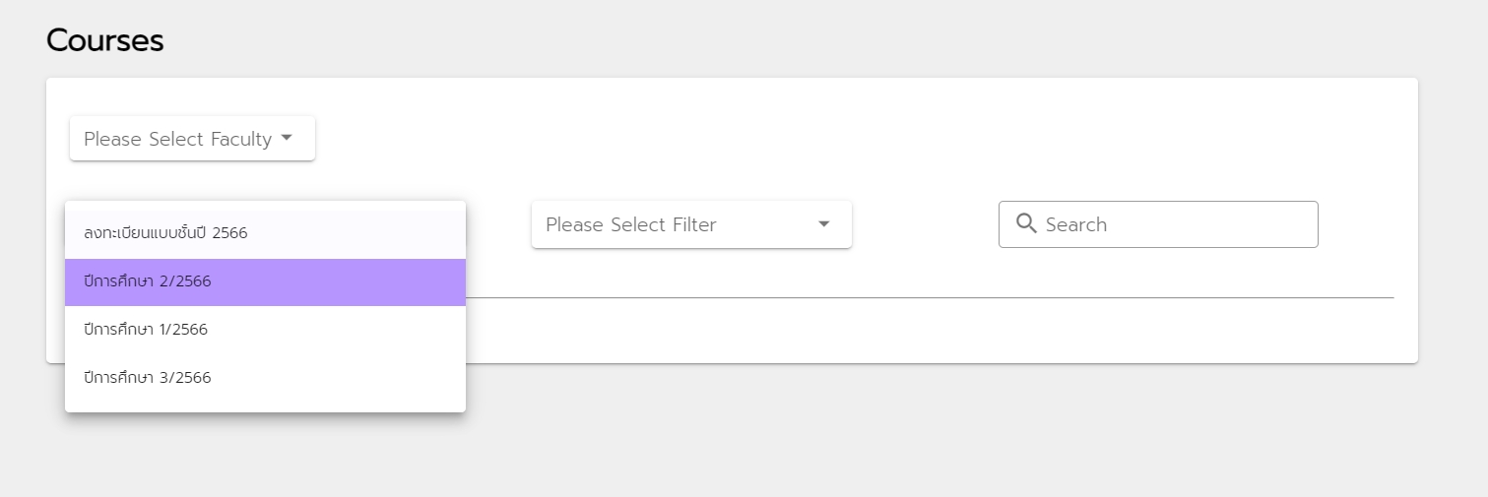The width and height of the screenshot is (1488, 497).
Task: Click the first option in open dropdown list
Action: point(265,233)
